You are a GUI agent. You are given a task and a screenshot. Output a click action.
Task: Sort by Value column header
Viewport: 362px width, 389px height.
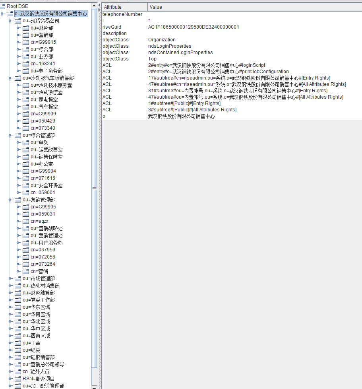255,7
